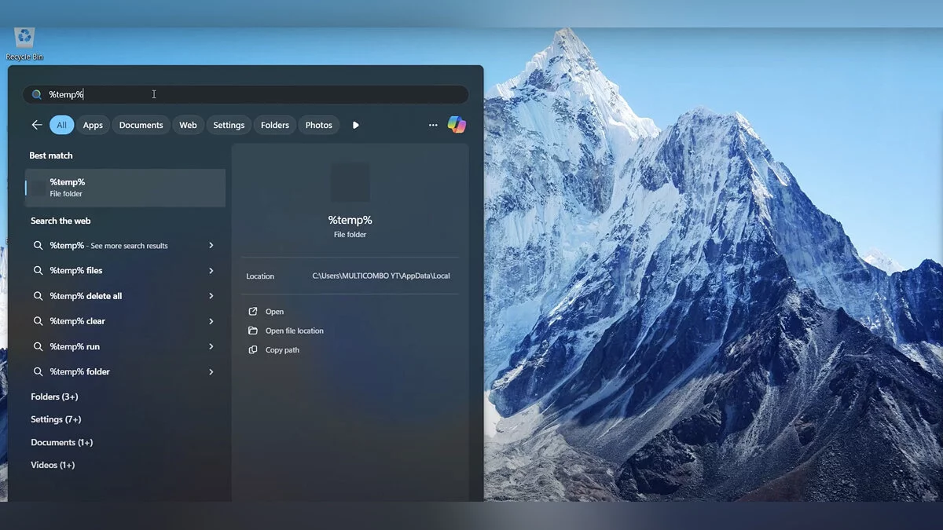Switch to the Documents filter tab
This screenshot has height=530, width=943.
[x=141, y=125]
